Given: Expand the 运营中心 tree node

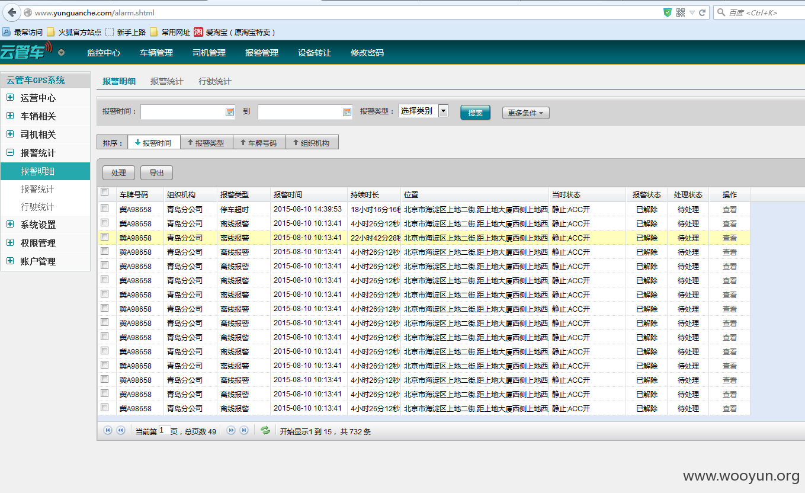Looking at the screenshot, I should [x=10, y=98].
